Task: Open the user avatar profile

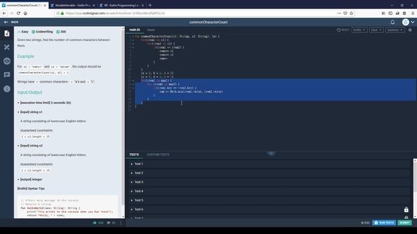Action: (405, 22)
